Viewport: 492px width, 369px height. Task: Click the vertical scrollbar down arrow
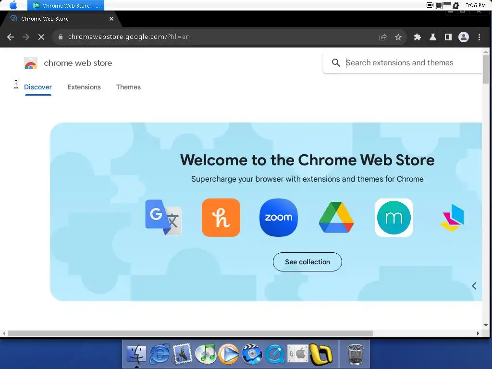(486, 325)
